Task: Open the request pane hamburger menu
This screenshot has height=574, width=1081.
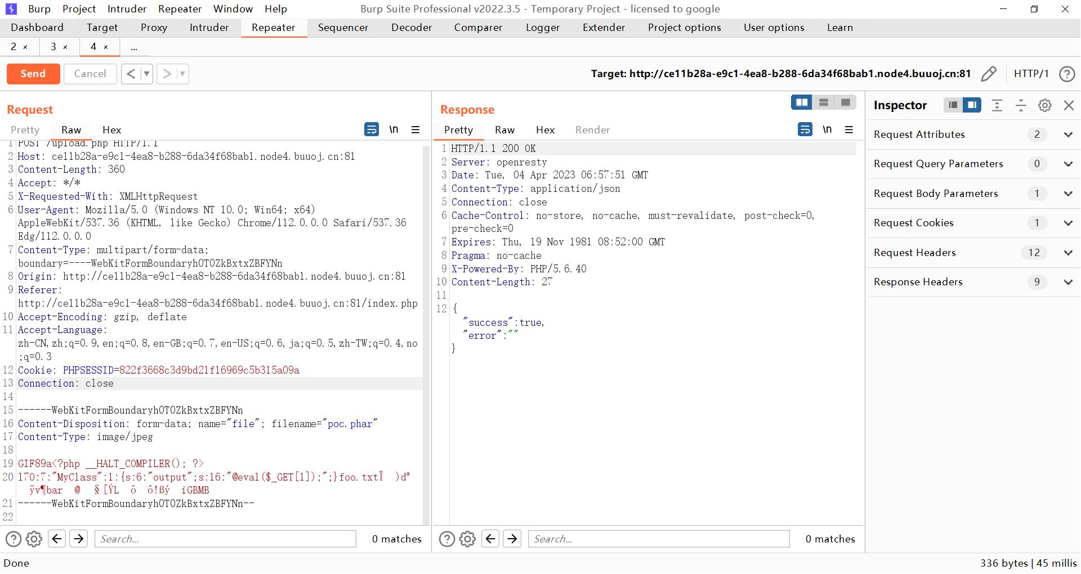Action: [x=416, y=129]
